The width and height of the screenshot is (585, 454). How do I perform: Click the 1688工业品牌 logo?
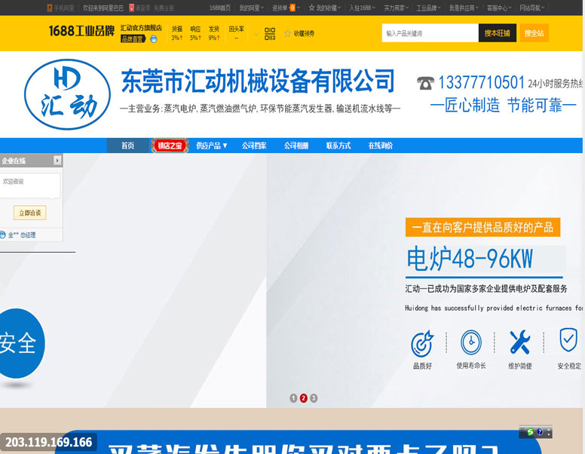click(81, 31)
